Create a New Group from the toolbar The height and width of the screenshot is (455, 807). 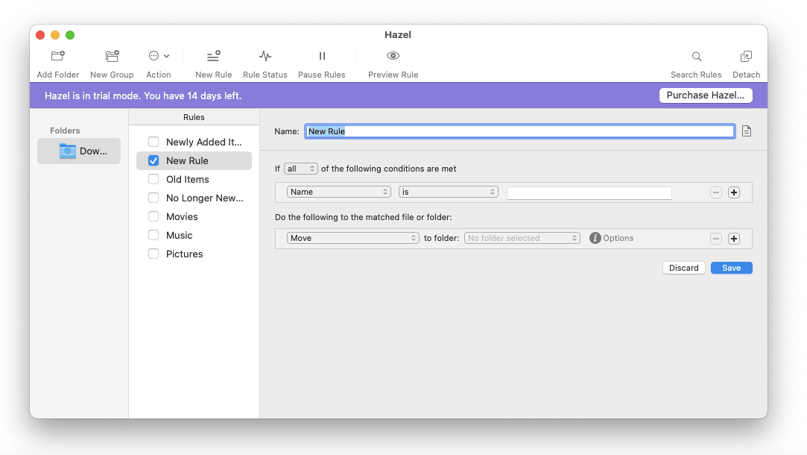coord(112,56)
